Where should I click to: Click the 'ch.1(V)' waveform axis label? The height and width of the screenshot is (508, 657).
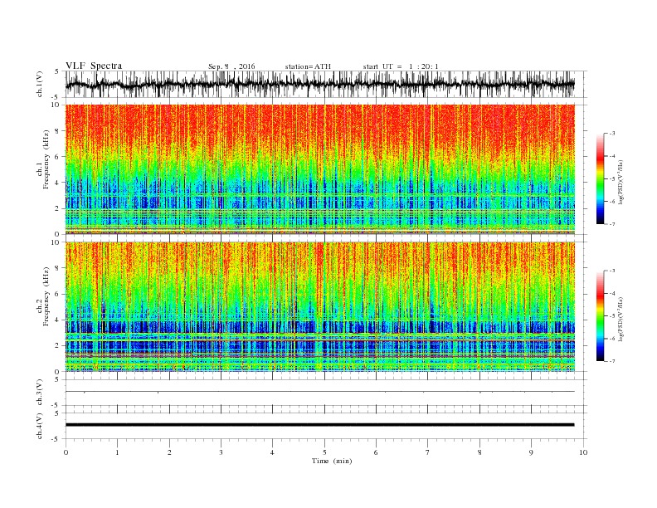[40, 84]
